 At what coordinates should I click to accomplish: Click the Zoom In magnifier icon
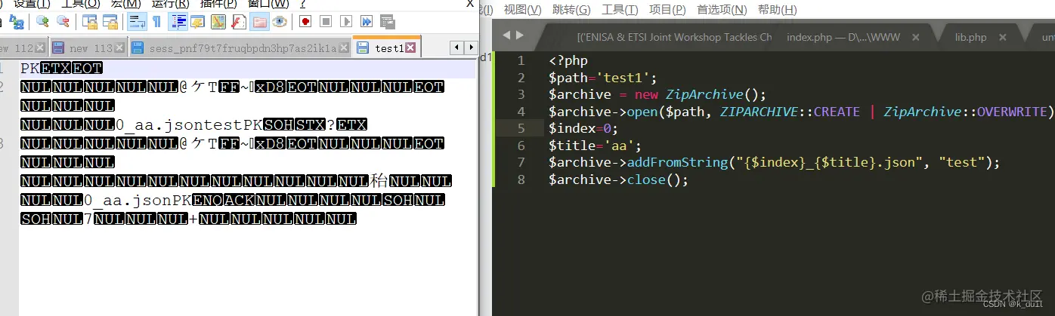tap(43, 21)
